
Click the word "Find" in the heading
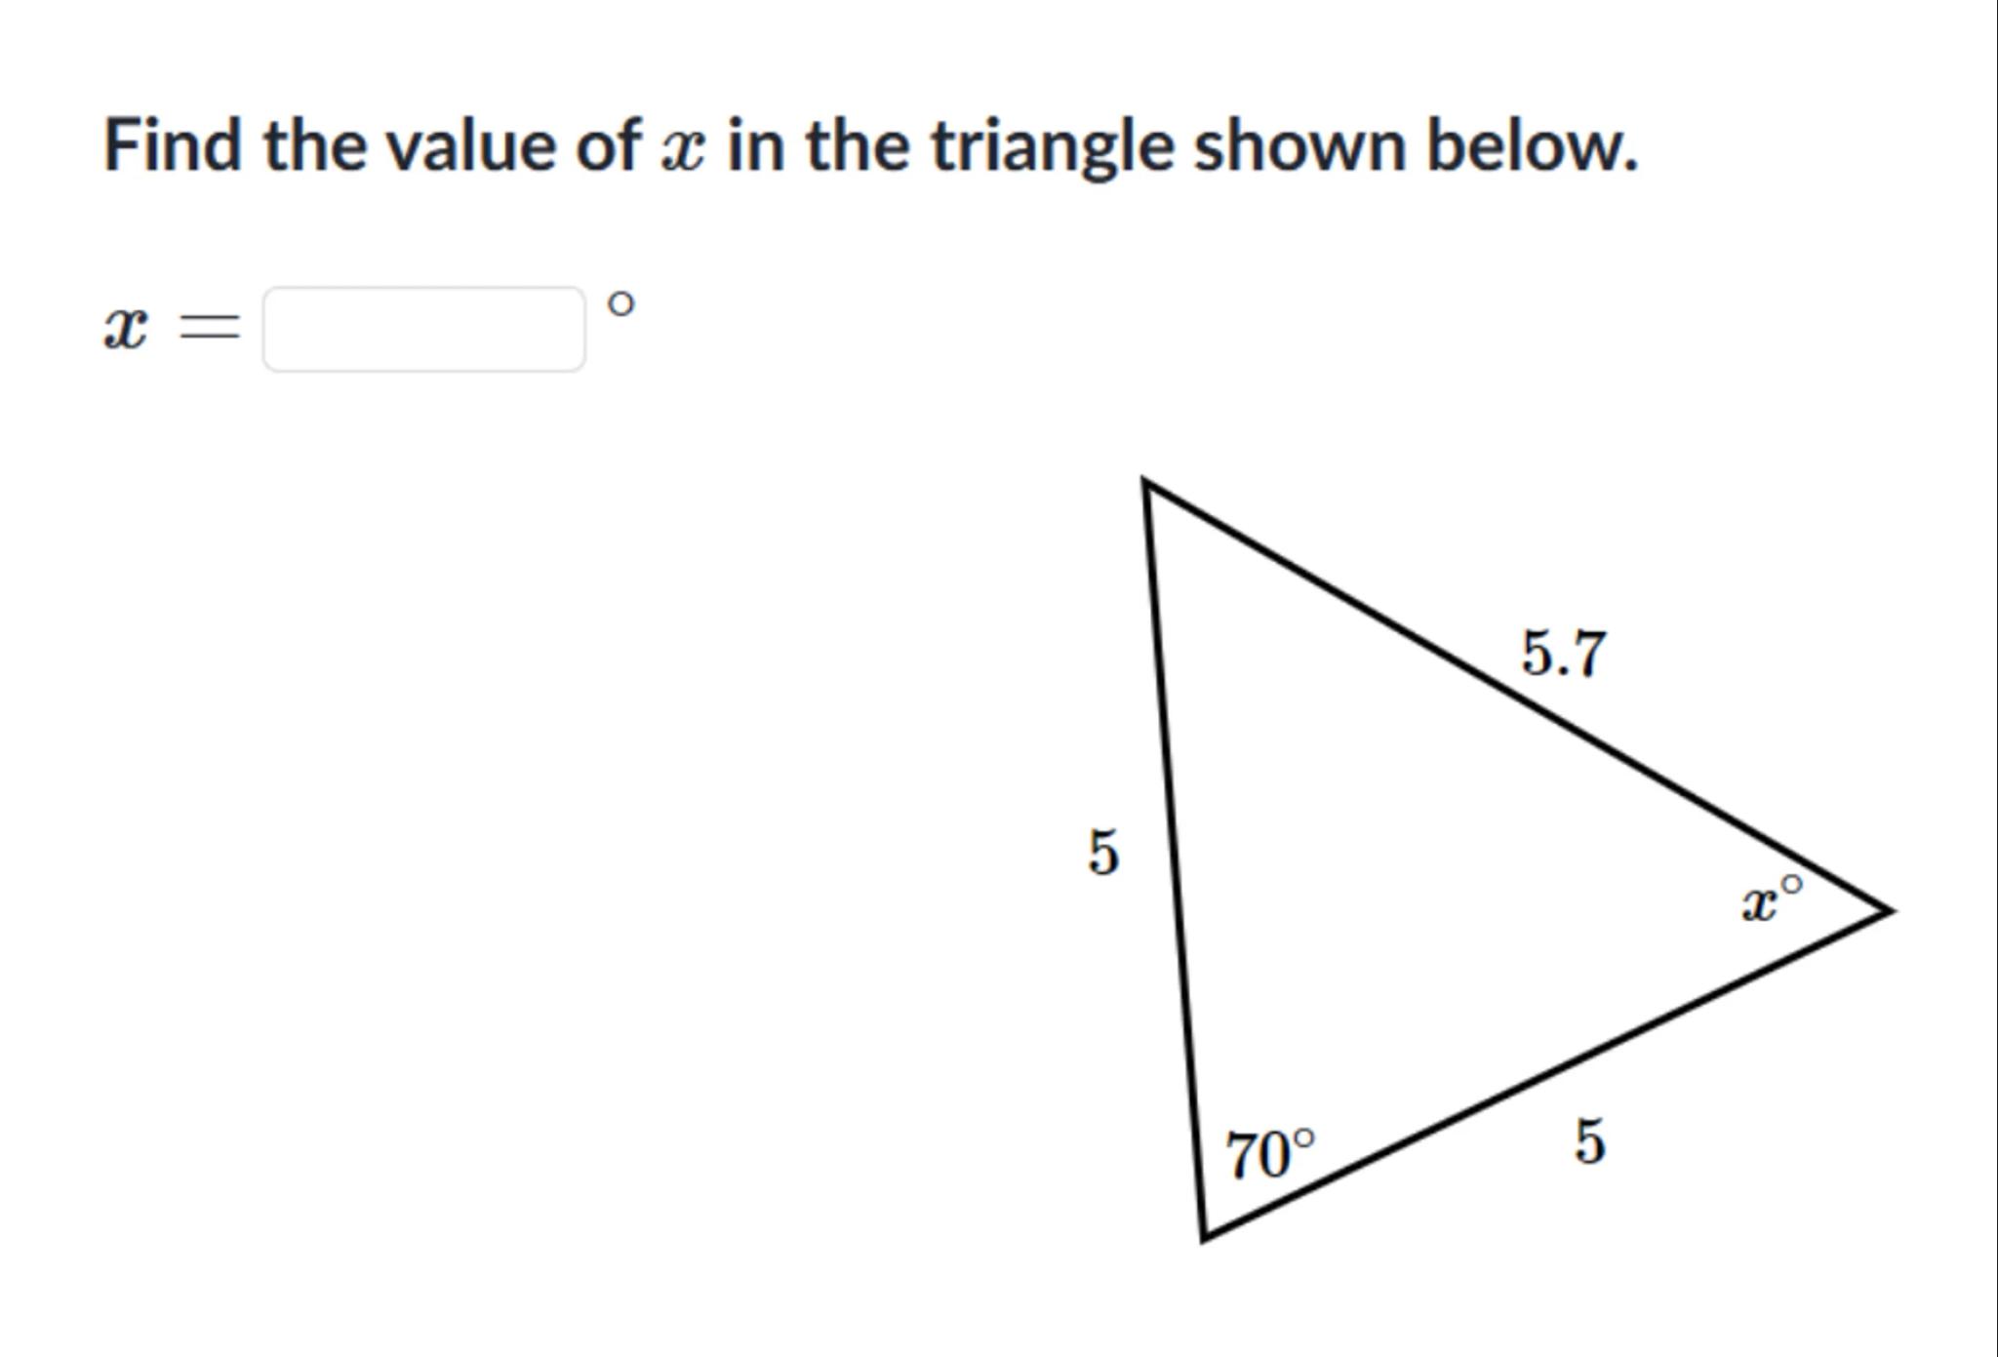(x=173, y=145)
